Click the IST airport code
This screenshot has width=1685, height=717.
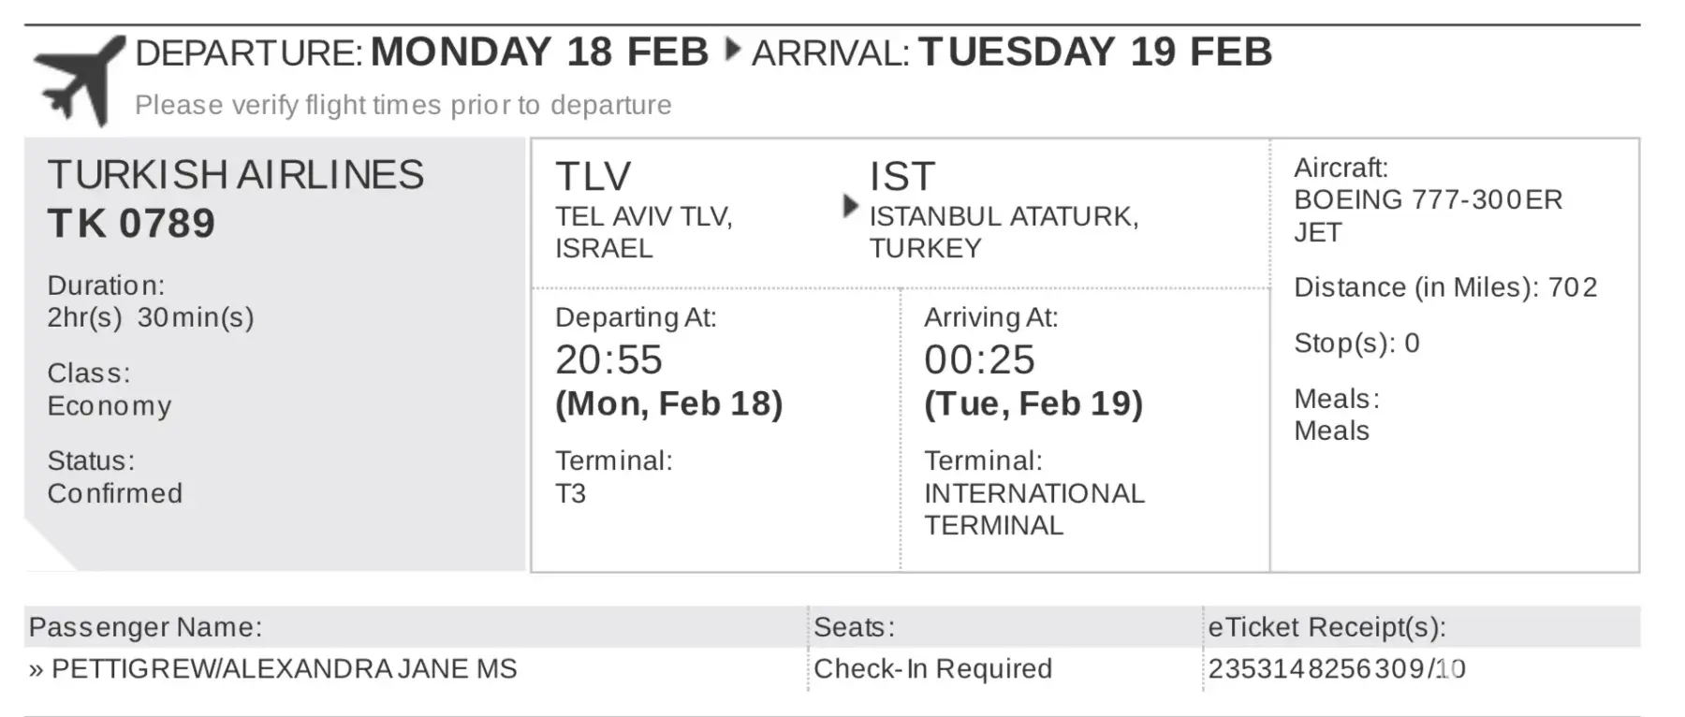[901, 177]
